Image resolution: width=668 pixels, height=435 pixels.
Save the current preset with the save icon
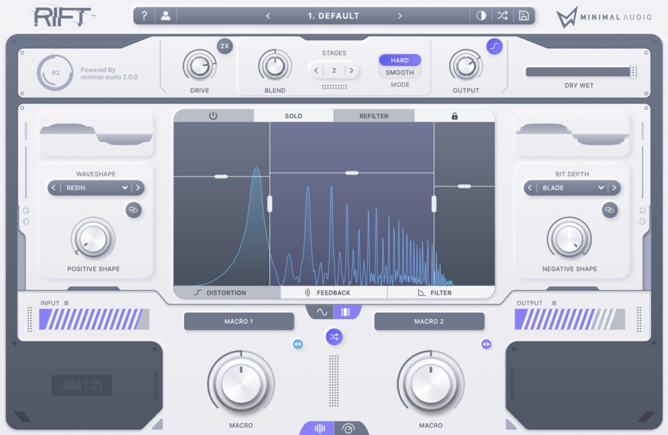(x=524, y=15)
